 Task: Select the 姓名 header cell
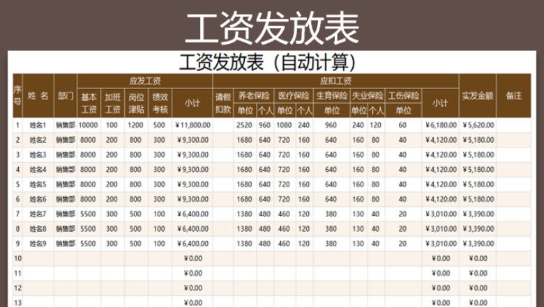(38, 95)
